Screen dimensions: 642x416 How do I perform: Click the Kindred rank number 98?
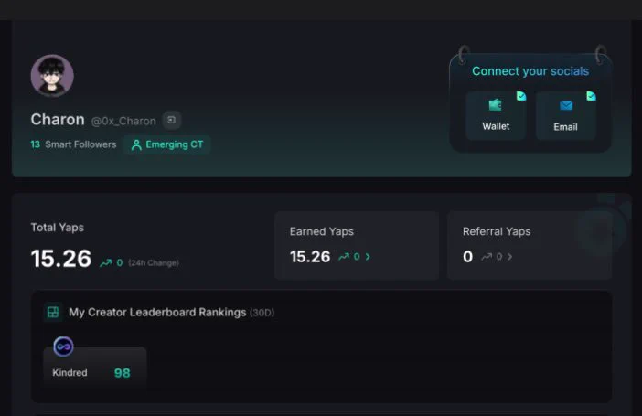[122, 373]
